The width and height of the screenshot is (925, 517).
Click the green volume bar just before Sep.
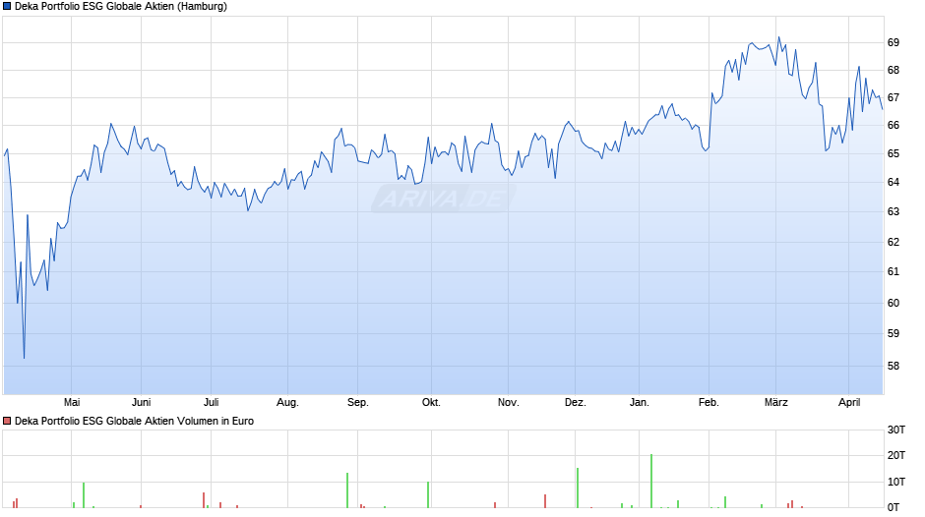347,490
